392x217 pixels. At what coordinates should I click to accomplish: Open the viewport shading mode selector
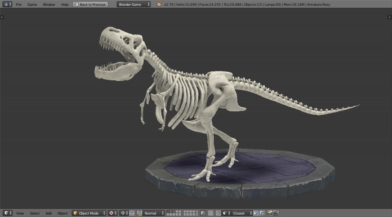[112, 213]
